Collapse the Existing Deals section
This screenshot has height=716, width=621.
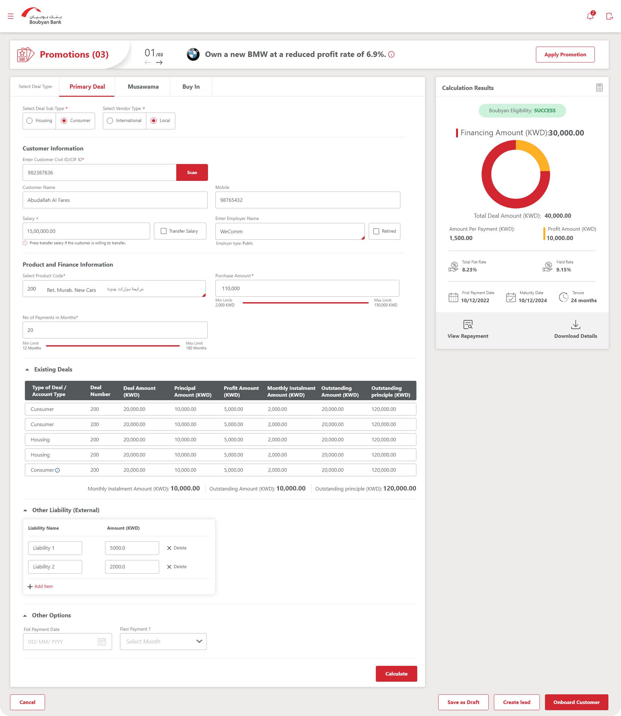27,369
